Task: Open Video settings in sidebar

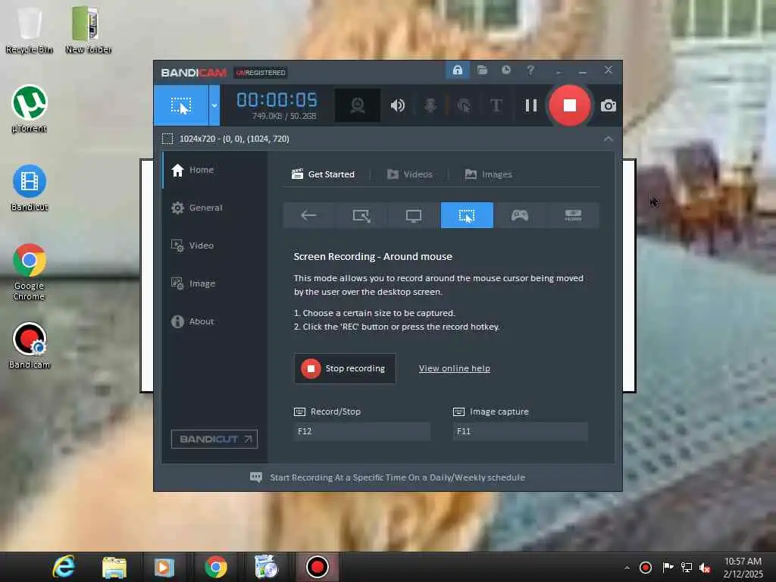Action: coord(214,246)
